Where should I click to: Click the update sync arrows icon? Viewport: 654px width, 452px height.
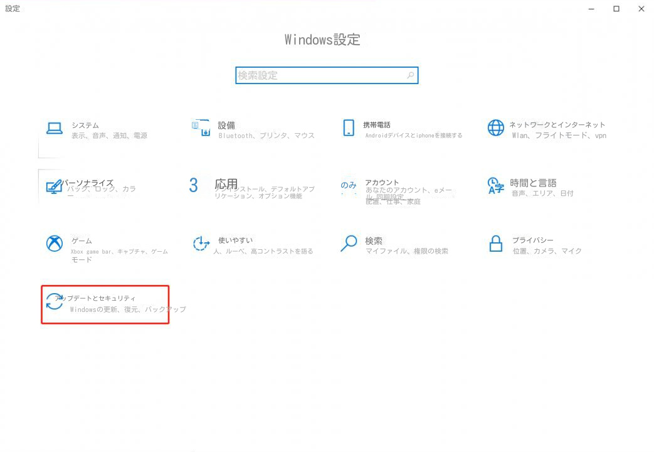pyautogui.click(x=54, y=301)
